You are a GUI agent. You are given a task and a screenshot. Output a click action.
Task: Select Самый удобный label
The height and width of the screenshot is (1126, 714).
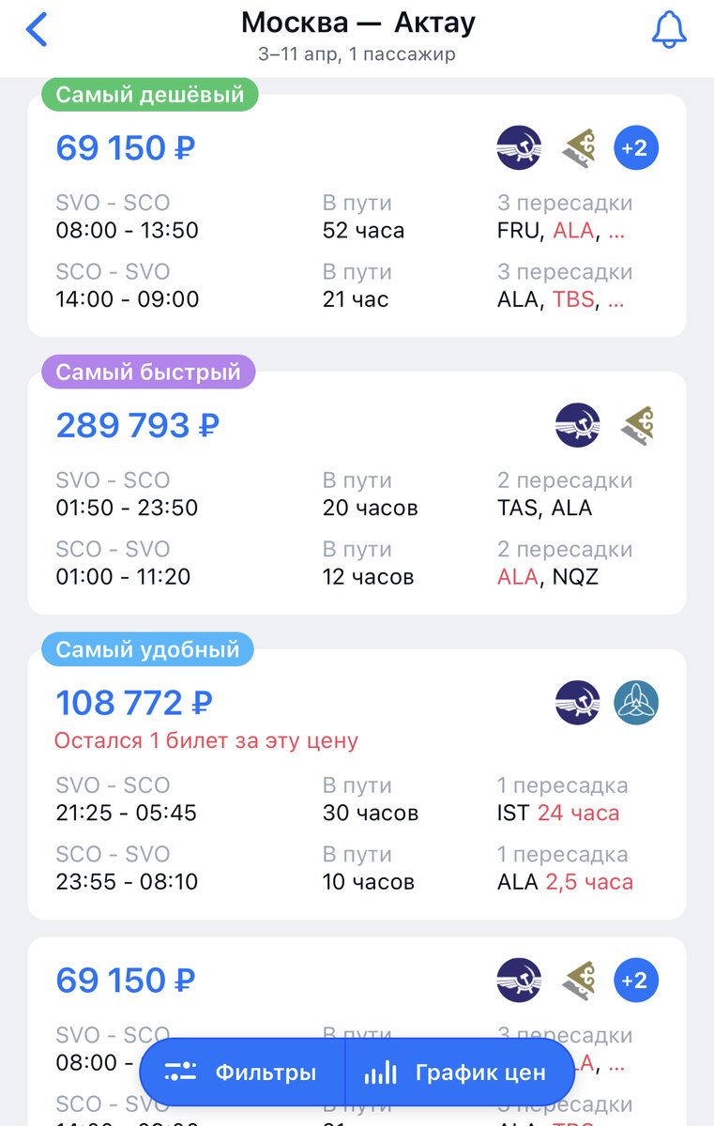(147, 650)
